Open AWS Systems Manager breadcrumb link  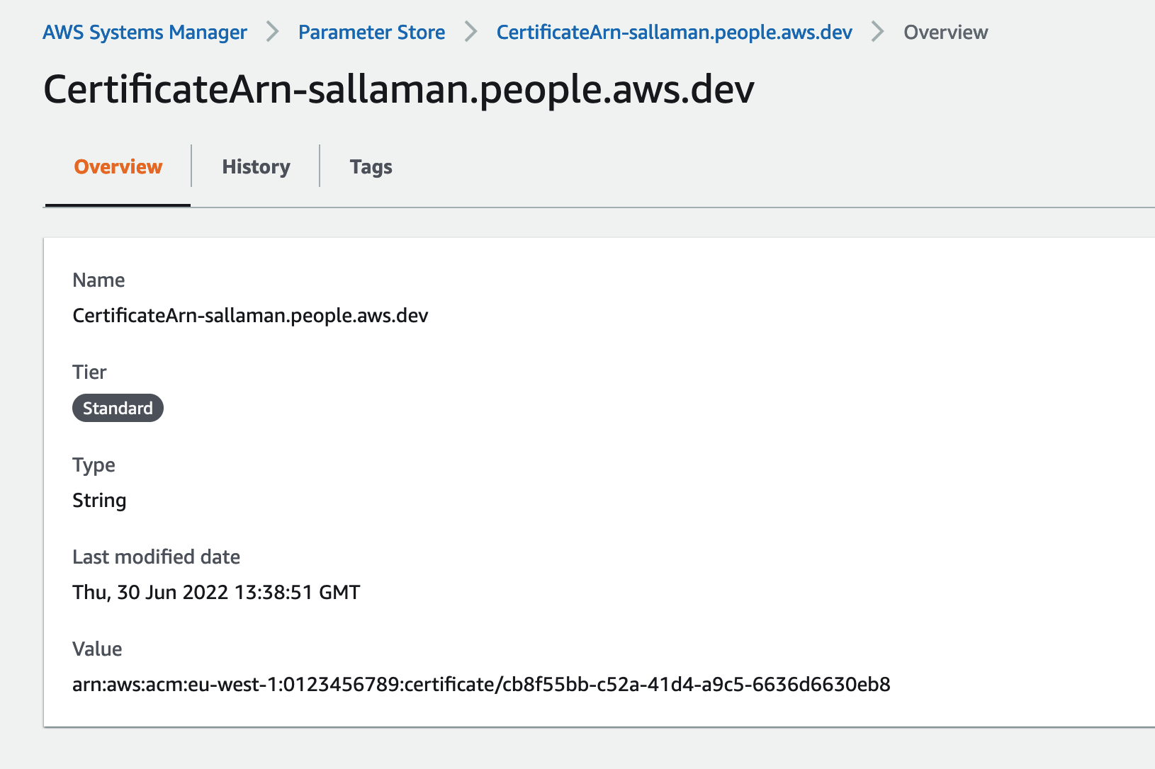tap(145, 33)
